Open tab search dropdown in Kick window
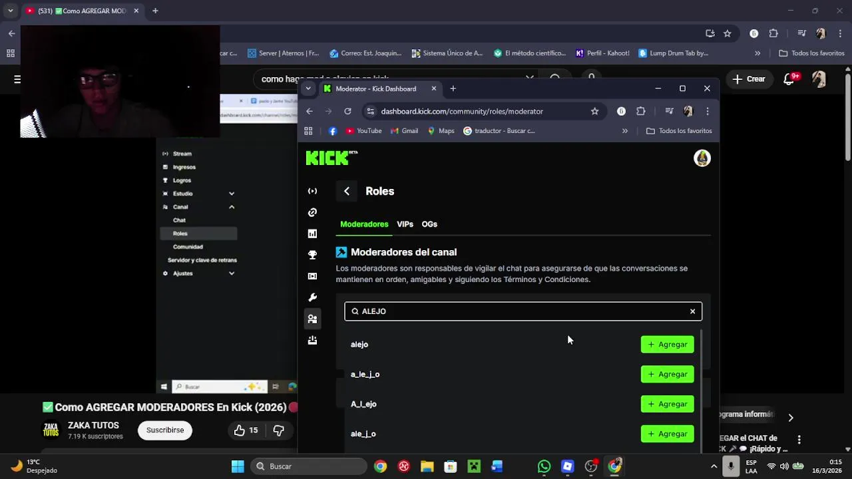Viewport: 852px width, 479px height. click(308, 88)
